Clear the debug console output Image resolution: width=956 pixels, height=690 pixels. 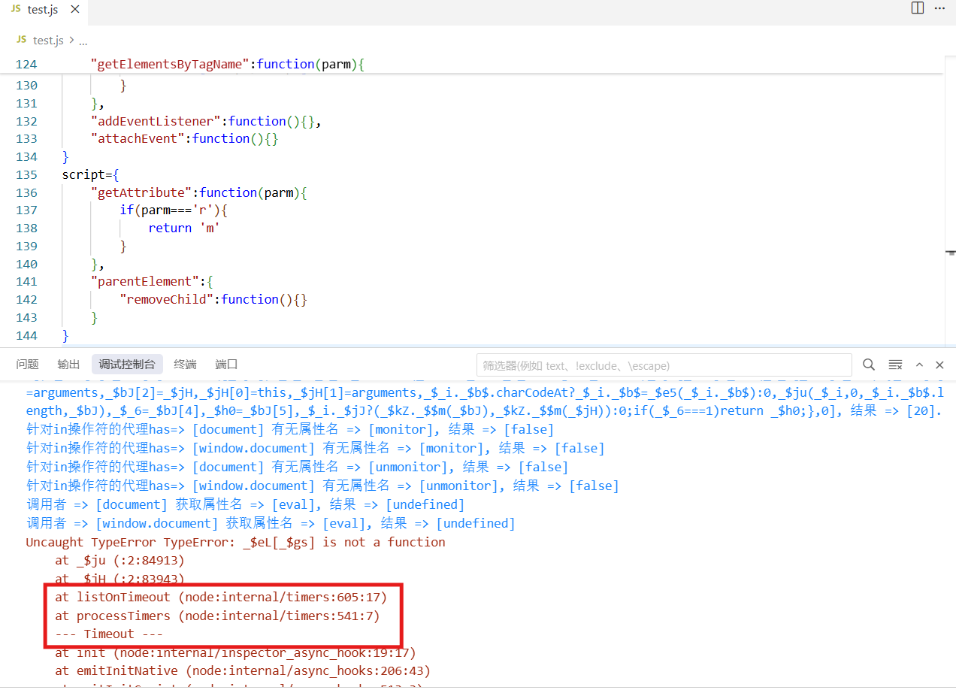point(895,365)
